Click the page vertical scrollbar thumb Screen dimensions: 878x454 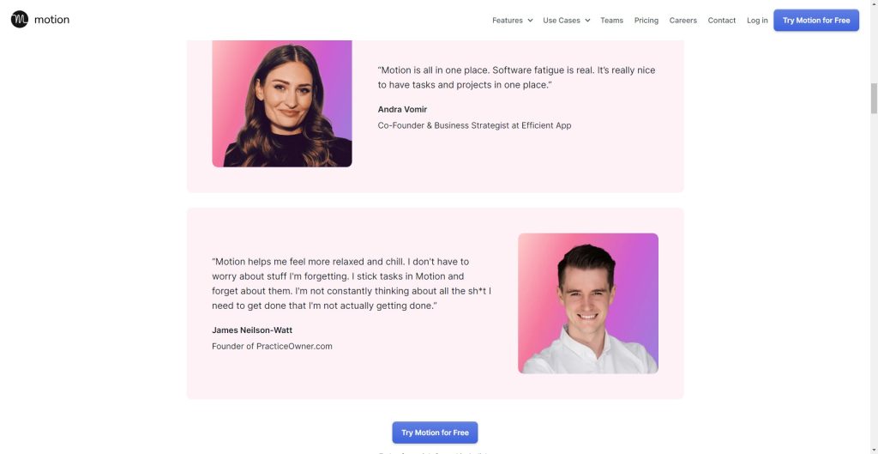(x=874, y=98)
